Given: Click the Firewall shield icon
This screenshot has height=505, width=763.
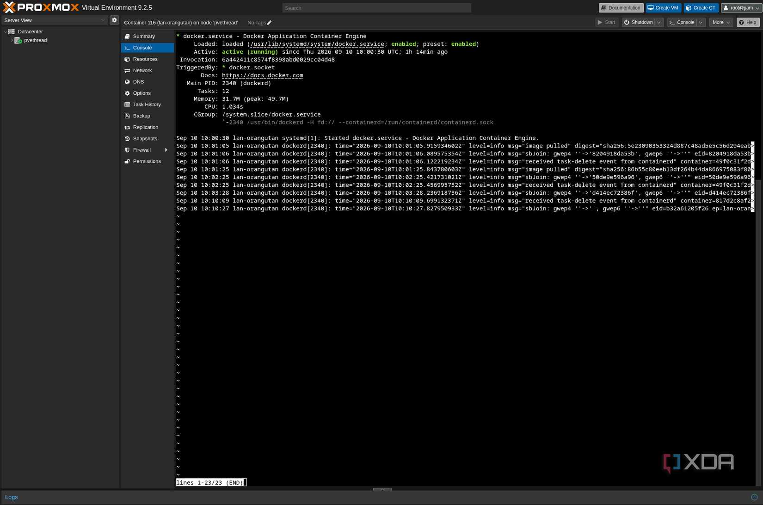Looking at the screenshot, I should pyautogui.click(x=127, y=150).
